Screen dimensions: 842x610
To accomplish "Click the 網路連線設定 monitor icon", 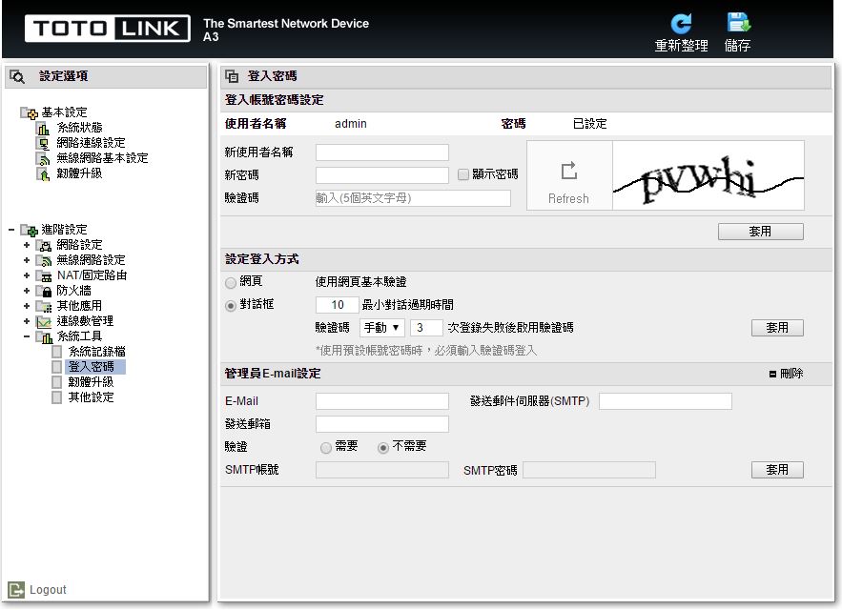I will (x=43, y=143).
